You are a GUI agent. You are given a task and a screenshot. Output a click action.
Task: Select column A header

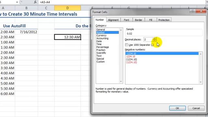click(7, 8)
